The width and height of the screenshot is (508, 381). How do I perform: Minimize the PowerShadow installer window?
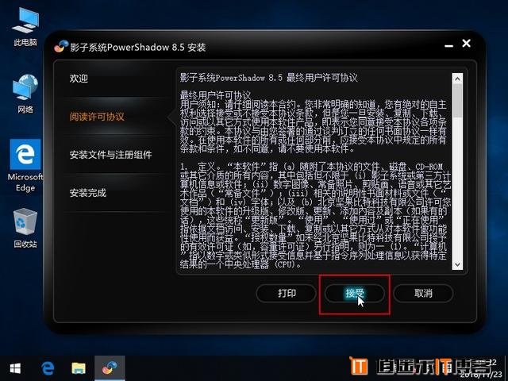click(448, 46)
